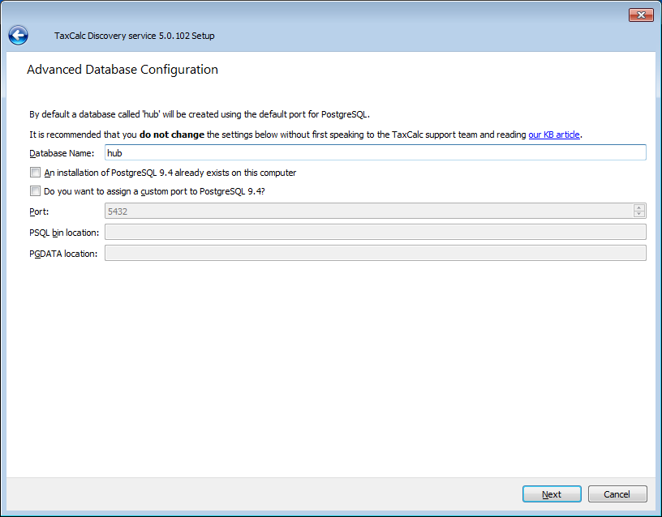Screen dimensions: 662x517
Task: Close the setup window with red X
Action: click(641, 15)
